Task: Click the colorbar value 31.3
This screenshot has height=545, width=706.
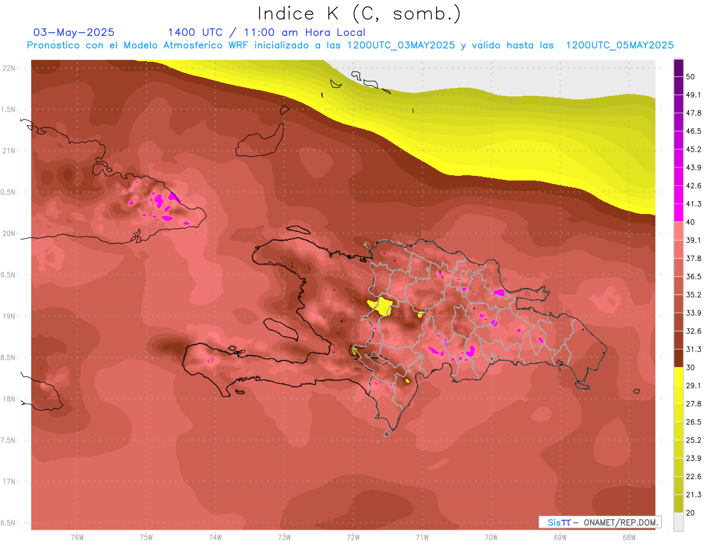Action: pos(694,349)
